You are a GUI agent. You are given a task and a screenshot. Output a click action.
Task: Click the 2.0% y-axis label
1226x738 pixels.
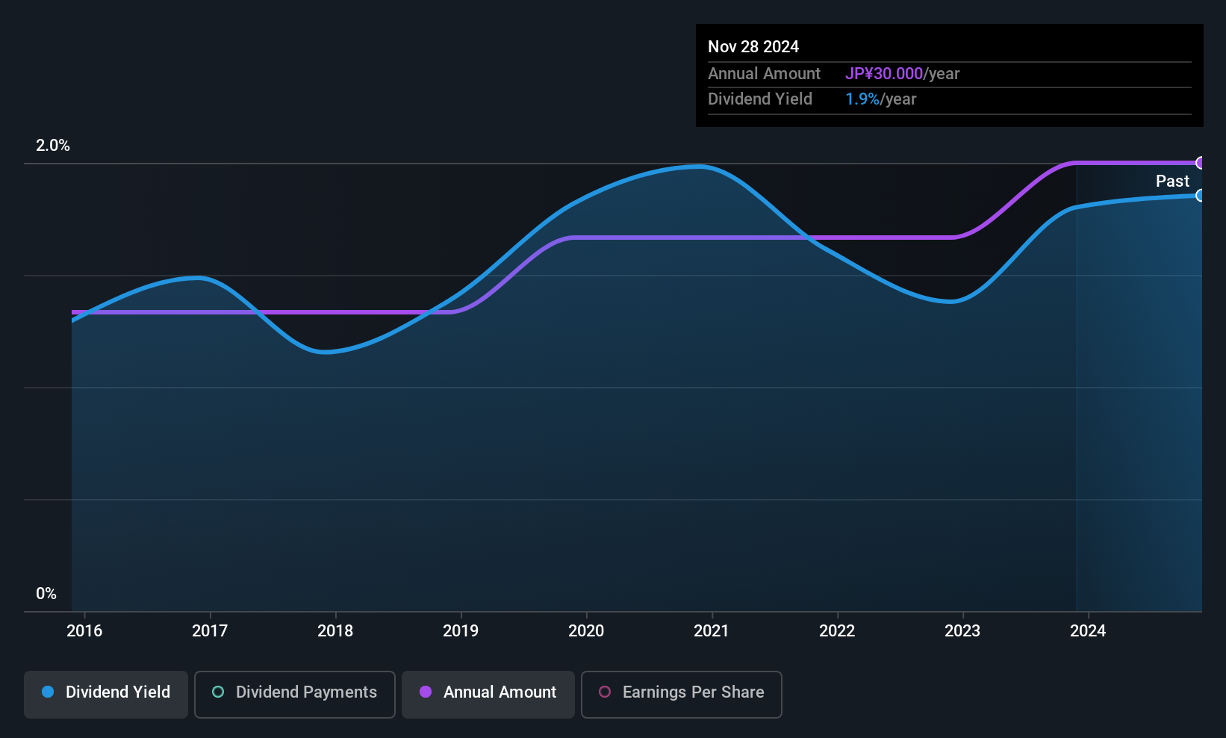(x=53, y=146)
